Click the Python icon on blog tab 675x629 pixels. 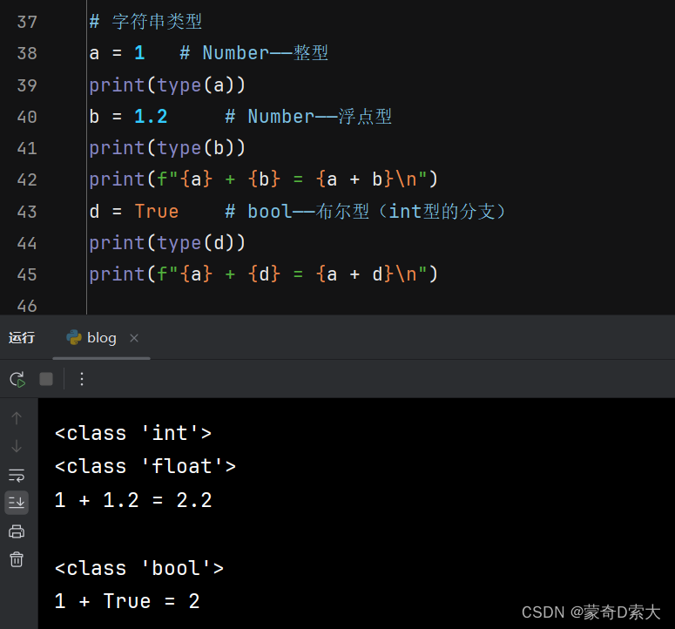click(74, 337)
